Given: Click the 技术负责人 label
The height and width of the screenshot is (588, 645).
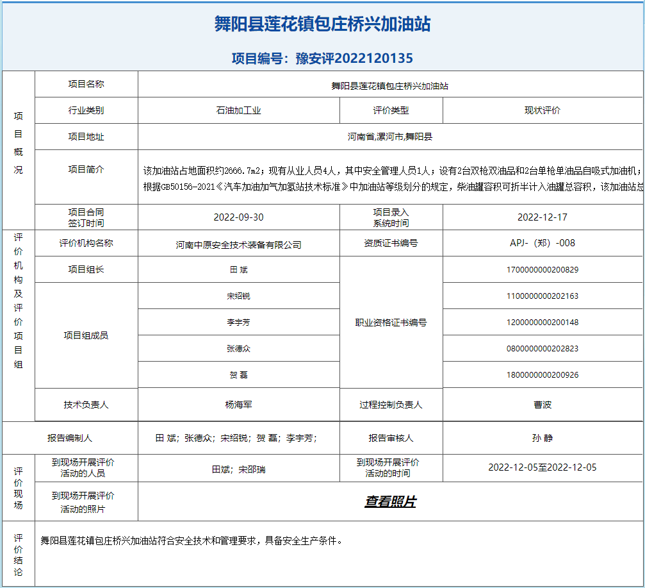Looking at the screenshot, I should coord(86,405).
